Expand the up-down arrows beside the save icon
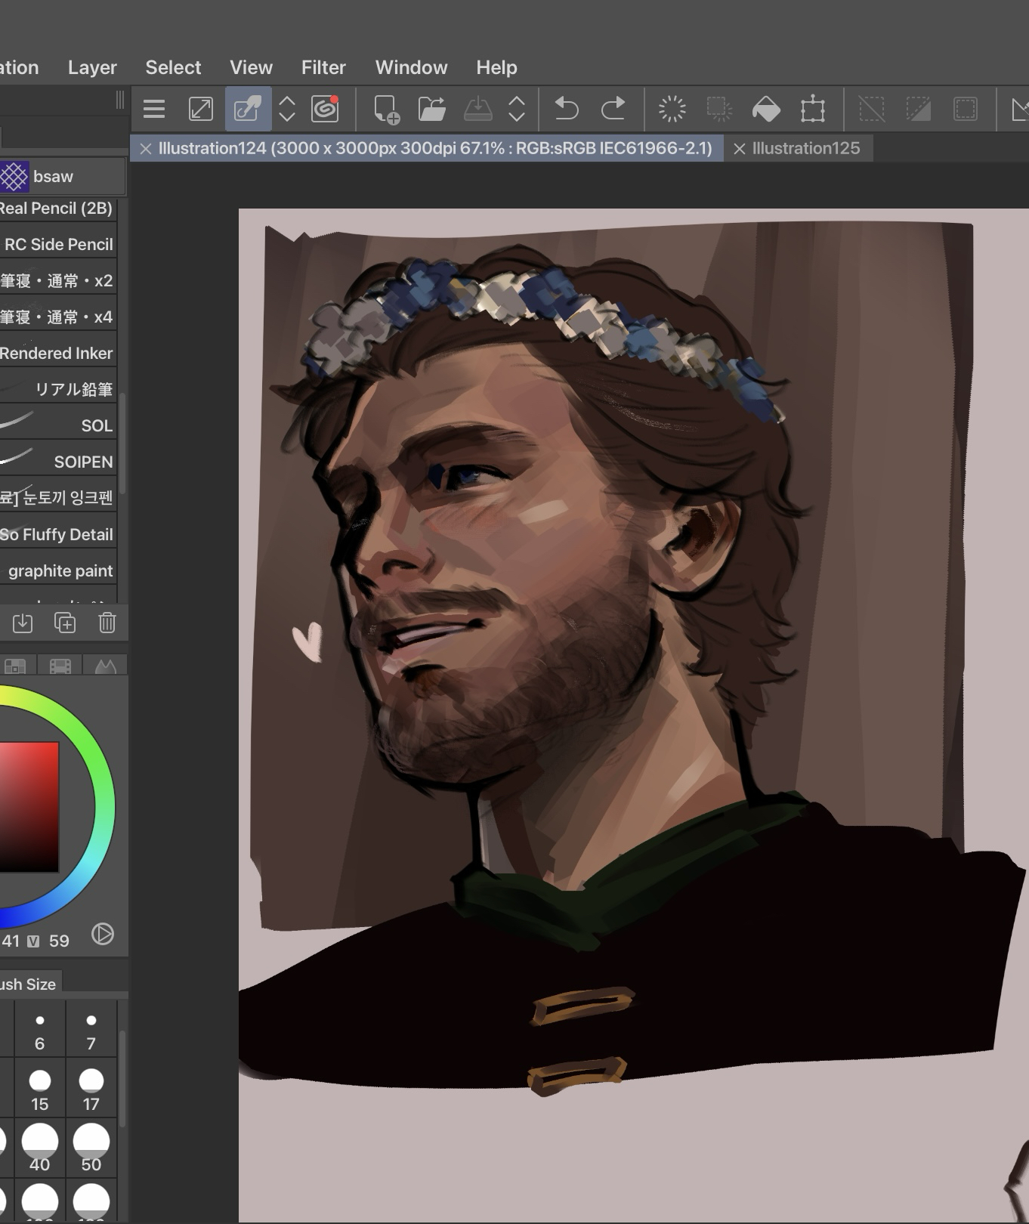This screenshot has height=1224, width=1029. pos(517,110)
